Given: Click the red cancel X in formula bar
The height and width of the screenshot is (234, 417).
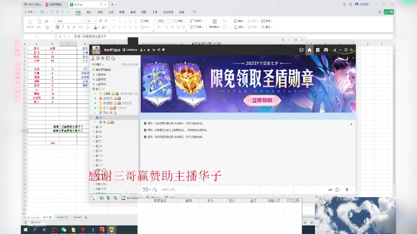Looking at the screenshot, I should [60, 36].
